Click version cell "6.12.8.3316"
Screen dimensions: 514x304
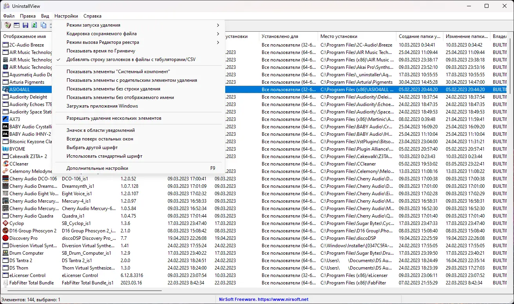[132, 275]
